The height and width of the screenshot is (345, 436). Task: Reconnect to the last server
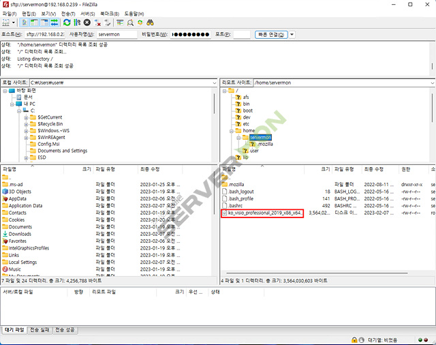point(108,22)
